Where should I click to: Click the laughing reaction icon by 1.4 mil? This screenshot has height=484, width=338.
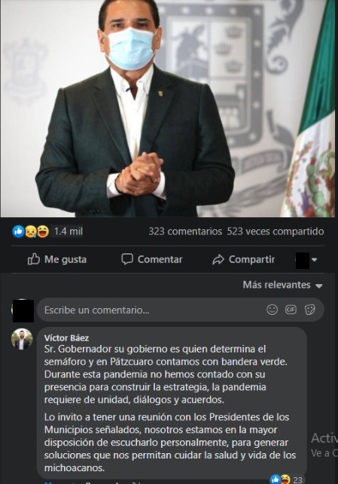click(x=43, y=231)
